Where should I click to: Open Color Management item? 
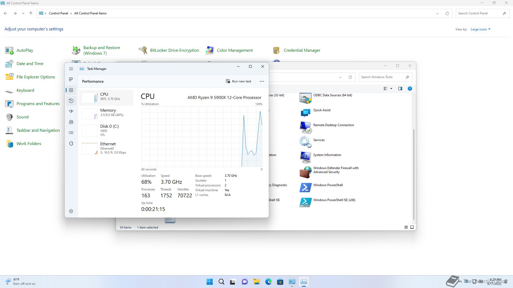pos(229,50)
